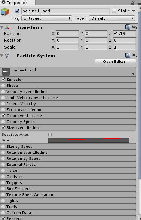Enable the Noise module
The image size is (141, 220).
(3, 171)
